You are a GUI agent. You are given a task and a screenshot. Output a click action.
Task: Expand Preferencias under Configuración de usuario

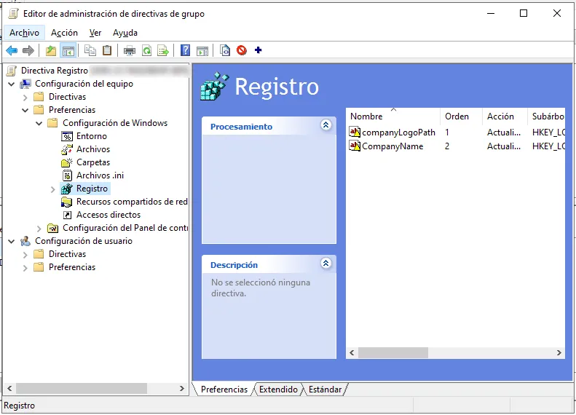25,268
